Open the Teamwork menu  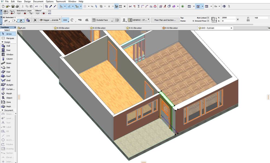pos(61,1)
